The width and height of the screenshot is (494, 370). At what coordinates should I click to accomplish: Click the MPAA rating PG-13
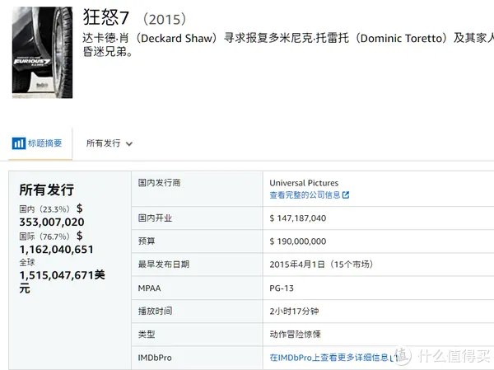point(282,288)
